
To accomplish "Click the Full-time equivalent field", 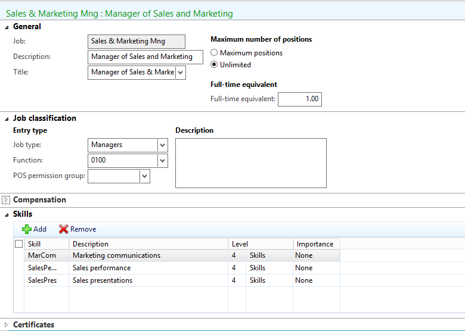I will pyautogui.click(x=299, y=99).
